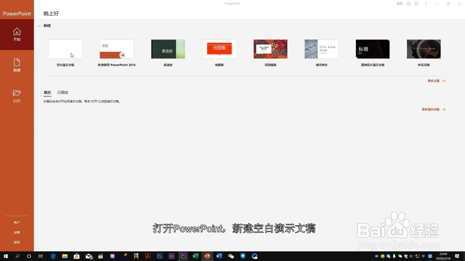The width and height of the screenshot is (465, 261).
Task: Open the 打开 (Open) sidebar page
Action: [17, 96]
